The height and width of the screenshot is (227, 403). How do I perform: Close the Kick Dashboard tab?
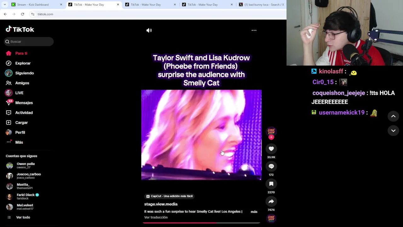[61, 4]
